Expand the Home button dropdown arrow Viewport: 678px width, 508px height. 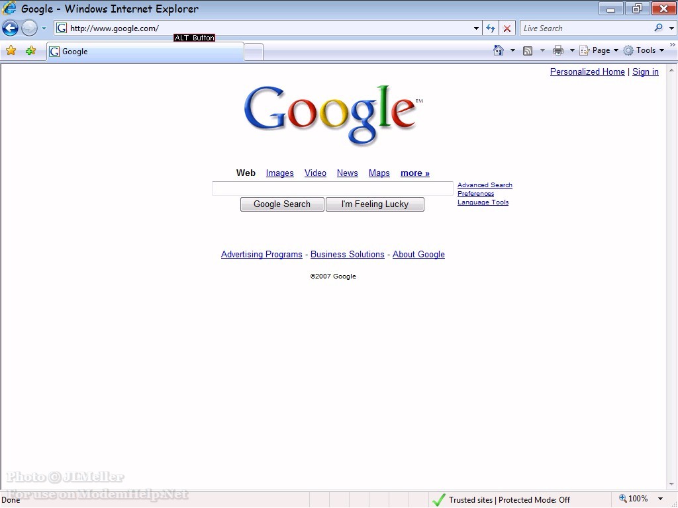513,50
